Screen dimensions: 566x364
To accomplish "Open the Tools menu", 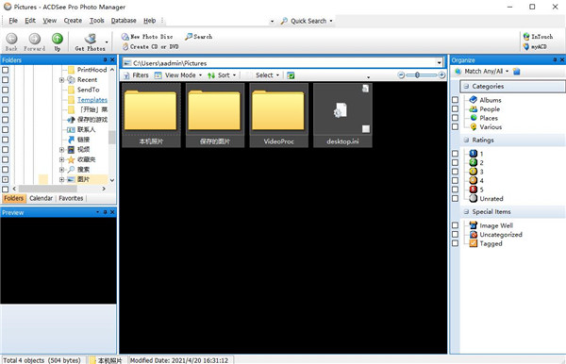I will [x=97, y=21].
